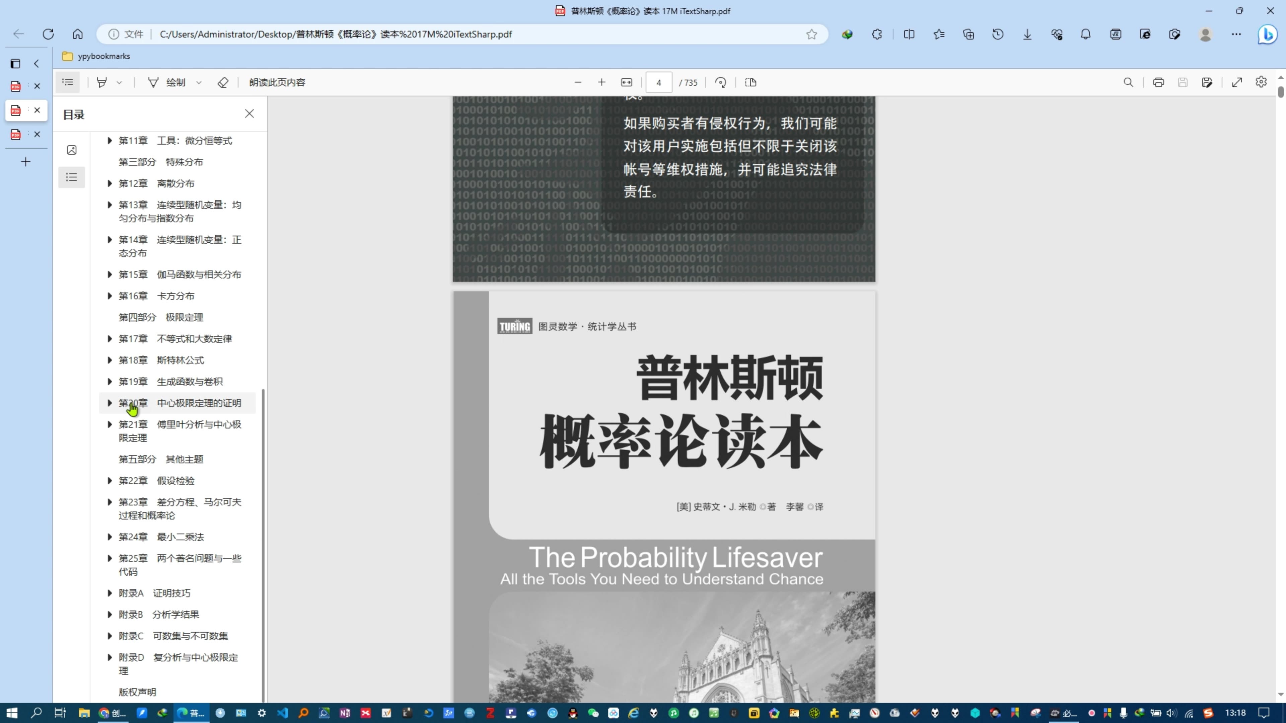
Task: Open 第四部分 极限定理 in the outline
Action: (161, 317)
